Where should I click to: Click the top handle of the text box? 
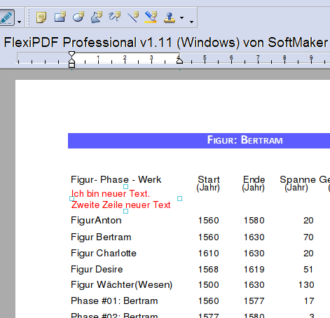[125, 186]
